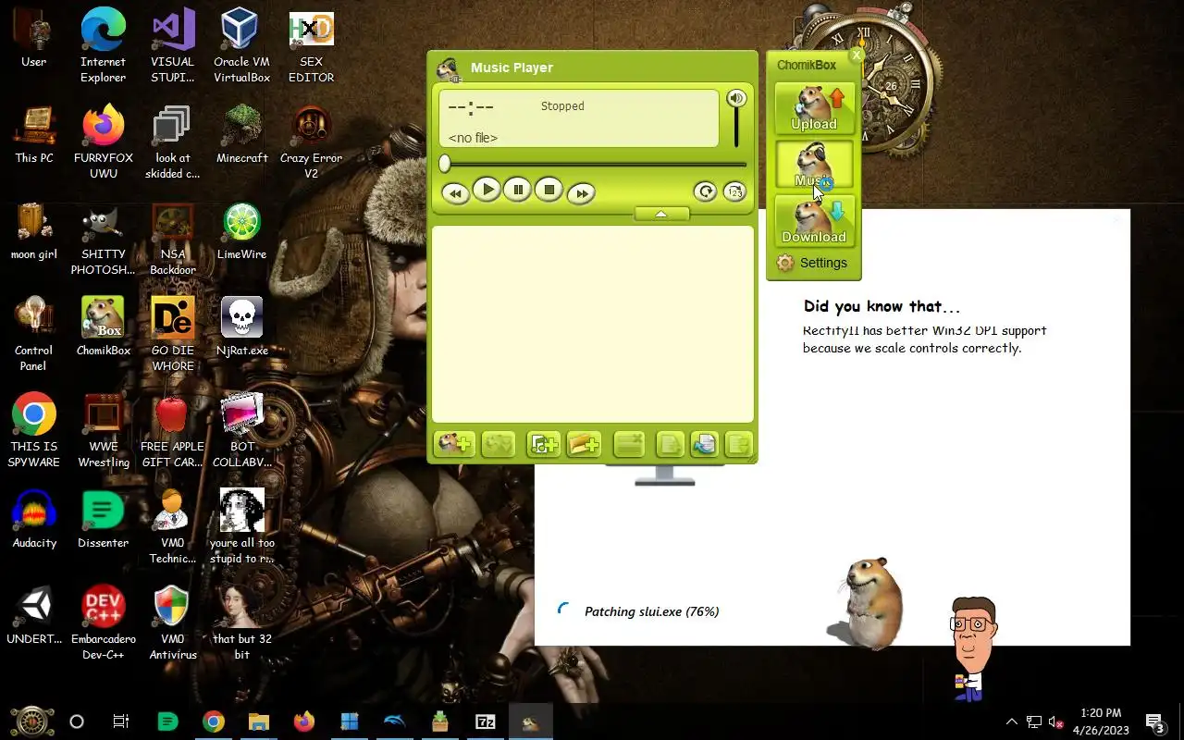Click the cartoon man with glasses

(x=971, y=647)
